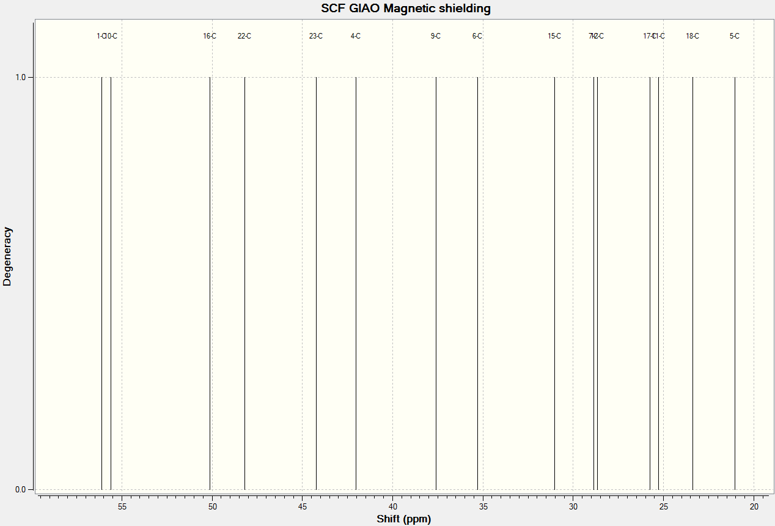
Task: Click the 'Shift (ppm)' horizontal axis label
Action: coord(403,519)
